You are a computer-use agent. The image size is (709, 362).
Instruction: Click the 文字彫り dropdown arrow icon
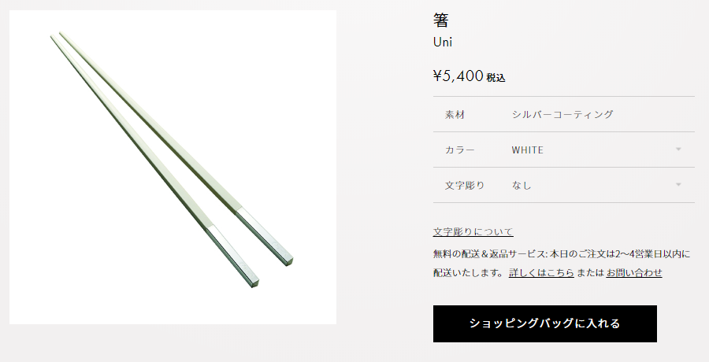point(678,184)
